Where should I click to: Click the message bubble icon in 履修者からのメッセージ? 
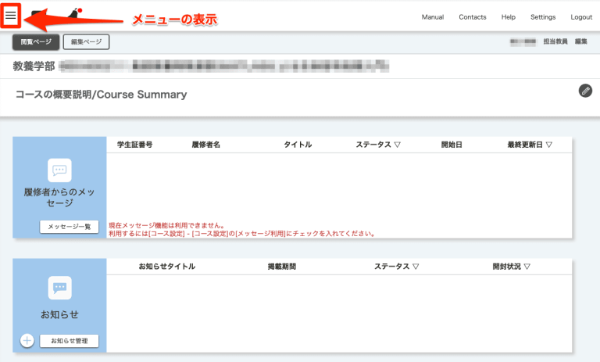click(59, 170)
